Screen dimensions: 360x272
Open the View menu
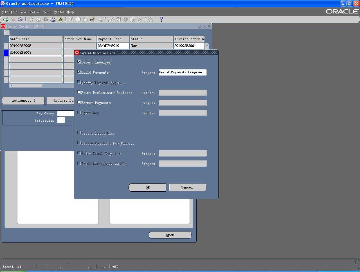[24, 12]
